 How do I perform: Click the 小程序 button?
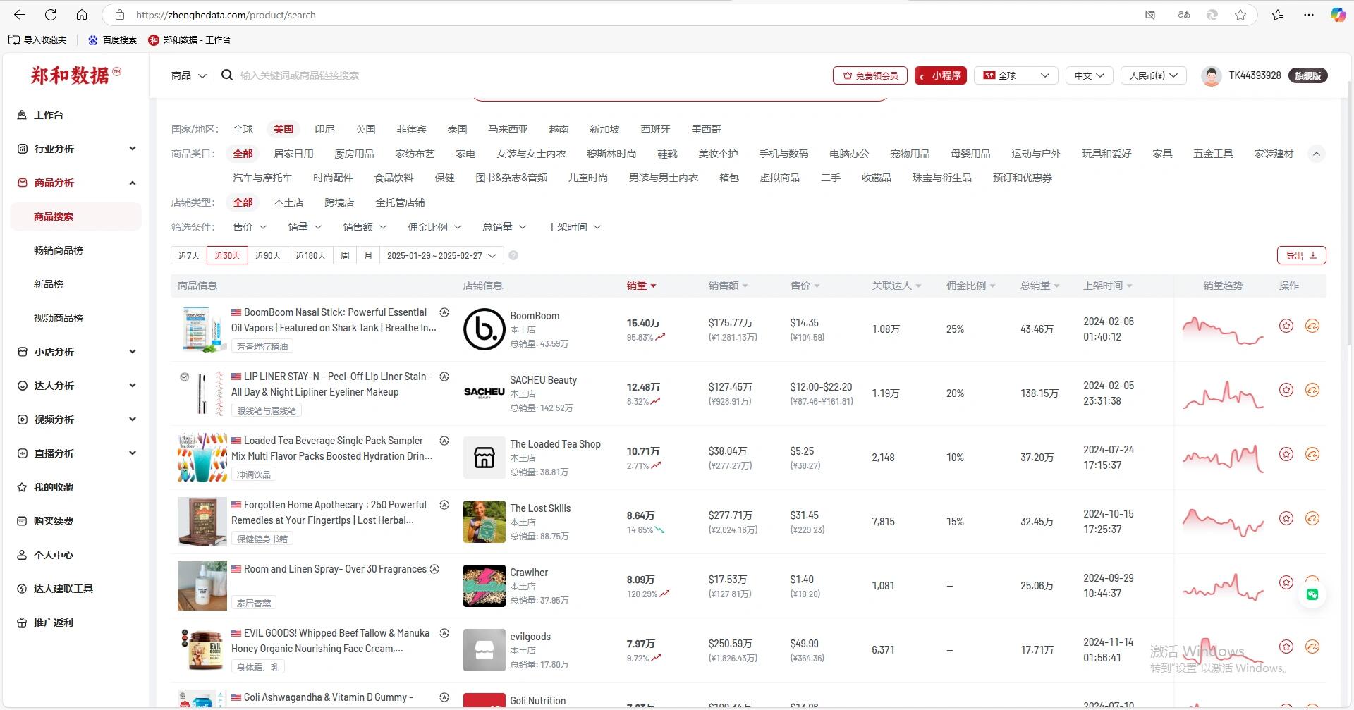coord(941,75)
